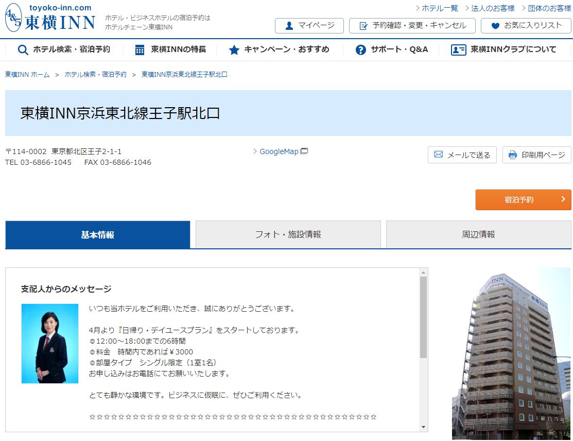Open キャンペーン・おすすめ navigation item
The image size is (573, 441).
[x=279, y=50]
